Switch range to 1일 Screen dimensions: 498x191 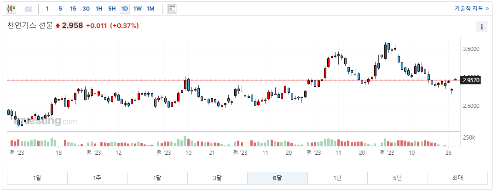[37, 178]
